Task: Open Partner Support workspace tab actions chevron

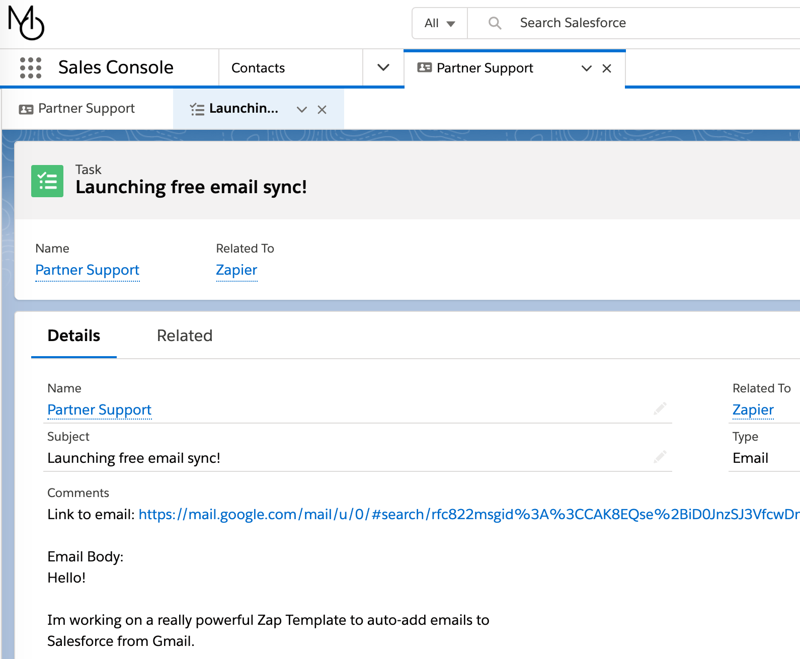Action: 587,68
